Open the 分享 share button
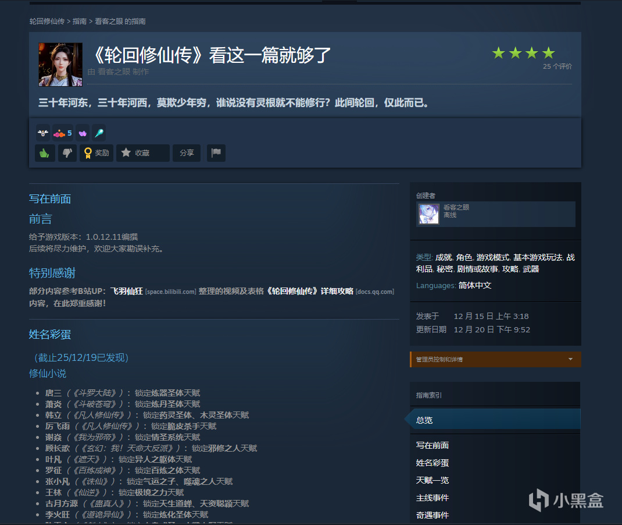Screen dimensions: 622x525 [187, 153]
